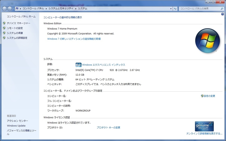Select システム breadcrumb in address bar
This screenshot has height=141, width=226.
coord(82,8)
